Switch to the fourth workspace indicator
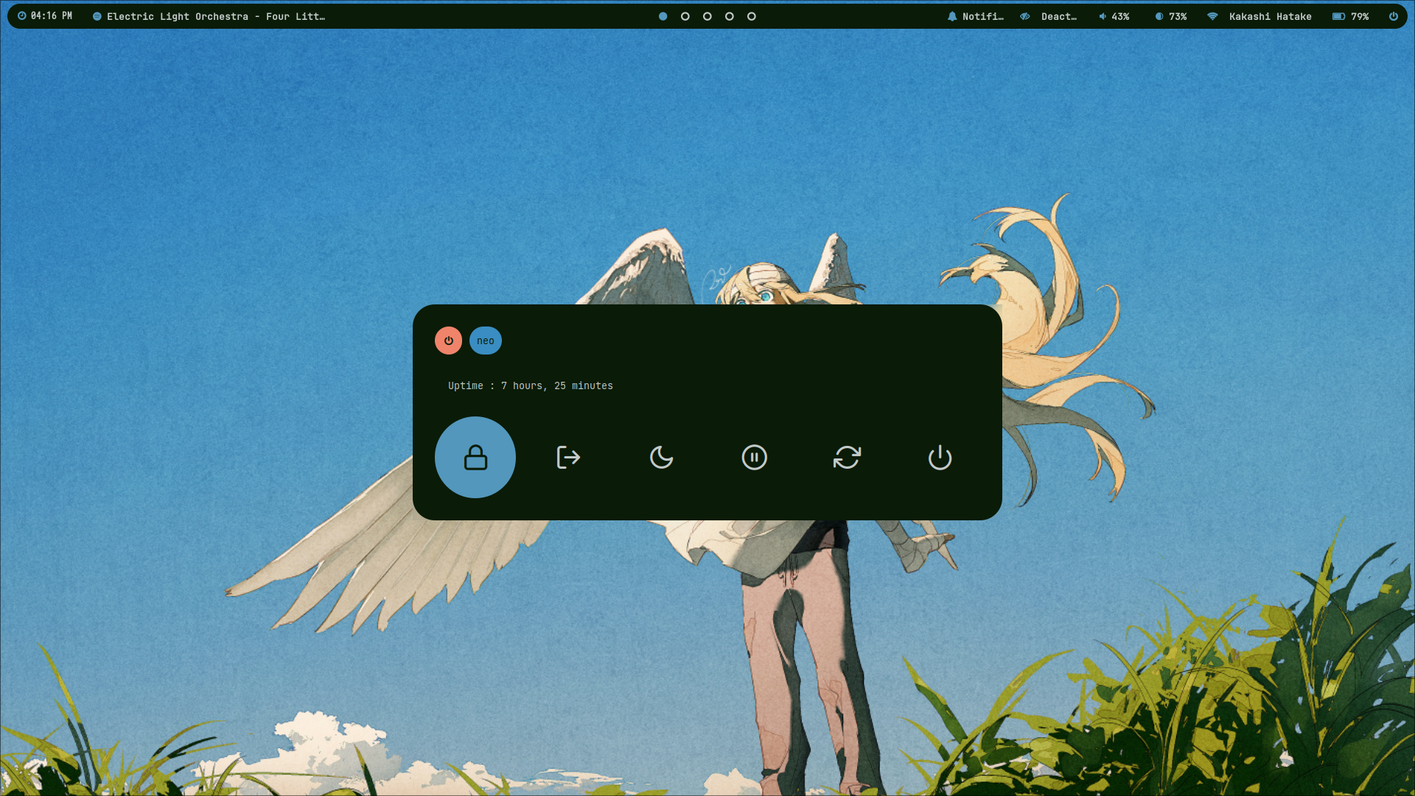 729,16
